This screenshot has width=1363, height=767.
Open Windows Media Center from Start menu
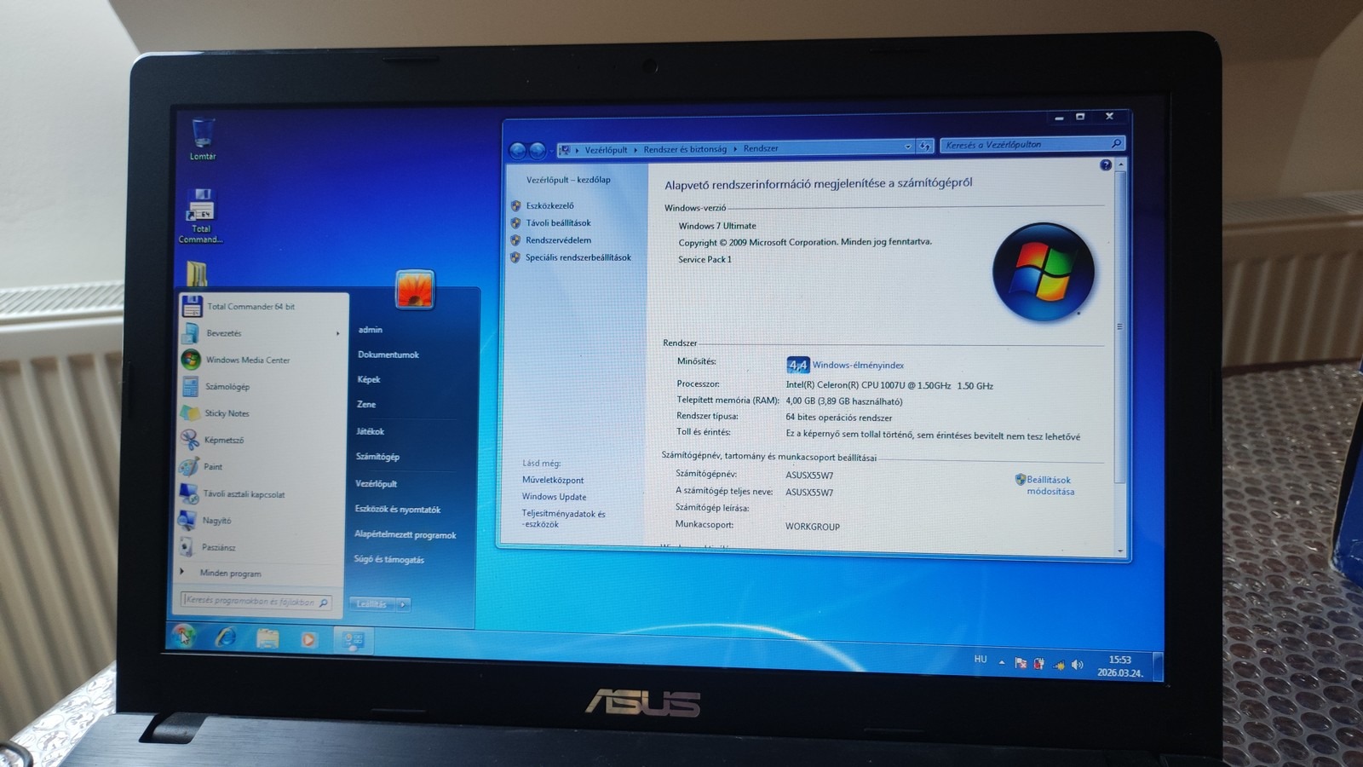point(262,360)
